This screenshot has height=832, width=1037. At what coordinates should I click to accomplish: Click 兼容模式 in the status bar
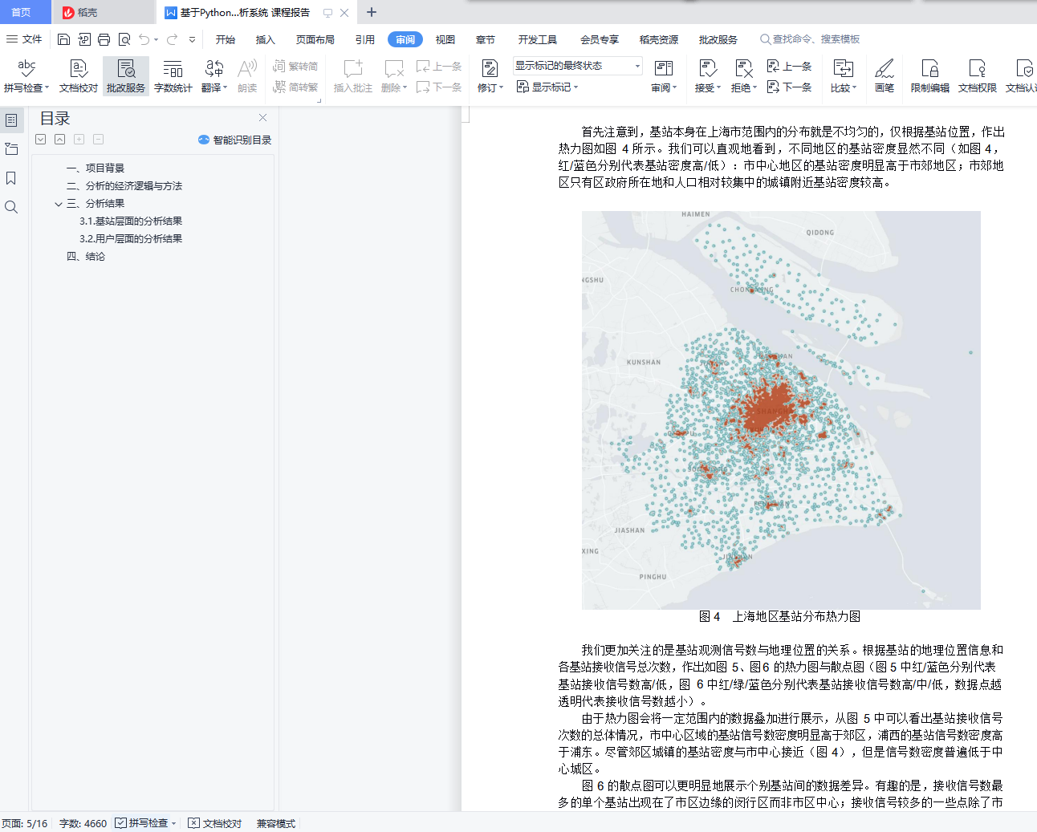(276, 823)
